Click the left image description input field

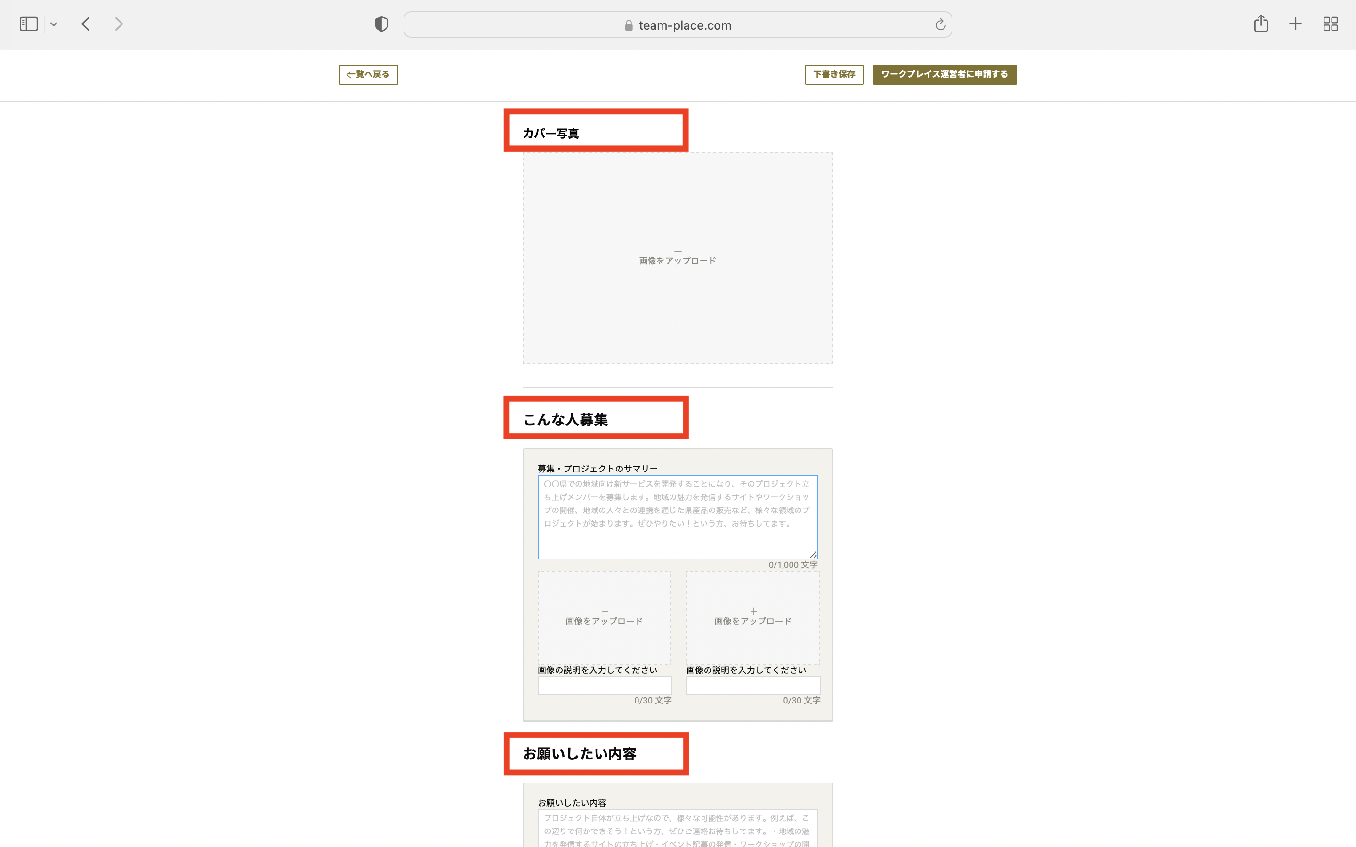[x=604, y=685]
